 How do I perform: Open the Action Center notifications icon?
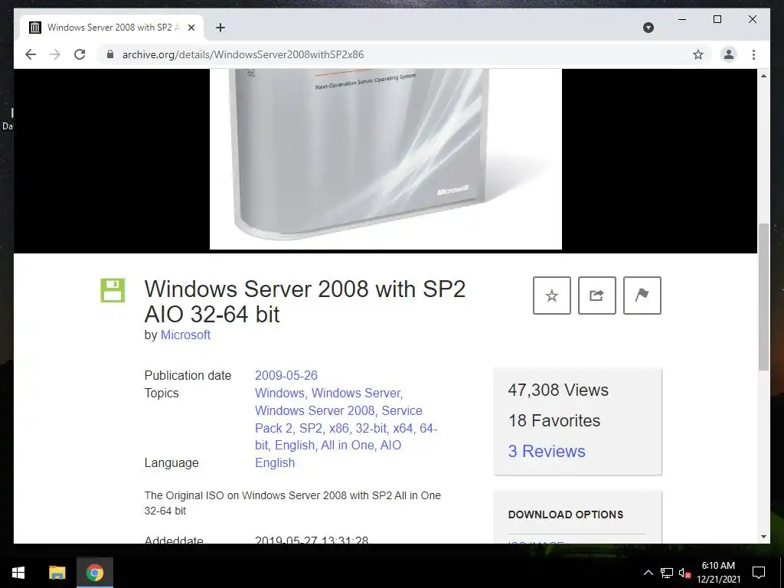tap(759, 573)
